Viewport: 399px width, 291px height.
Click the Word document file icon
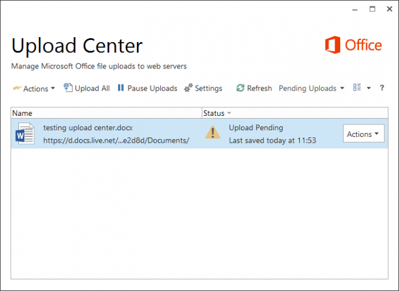[x=25, y=134]
